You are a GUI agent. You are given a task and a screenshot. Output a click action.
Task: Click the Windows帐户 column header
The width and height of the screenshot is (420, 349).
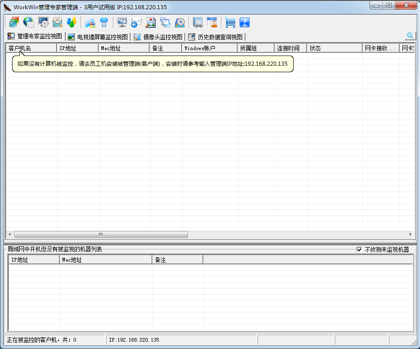[209, 48]
